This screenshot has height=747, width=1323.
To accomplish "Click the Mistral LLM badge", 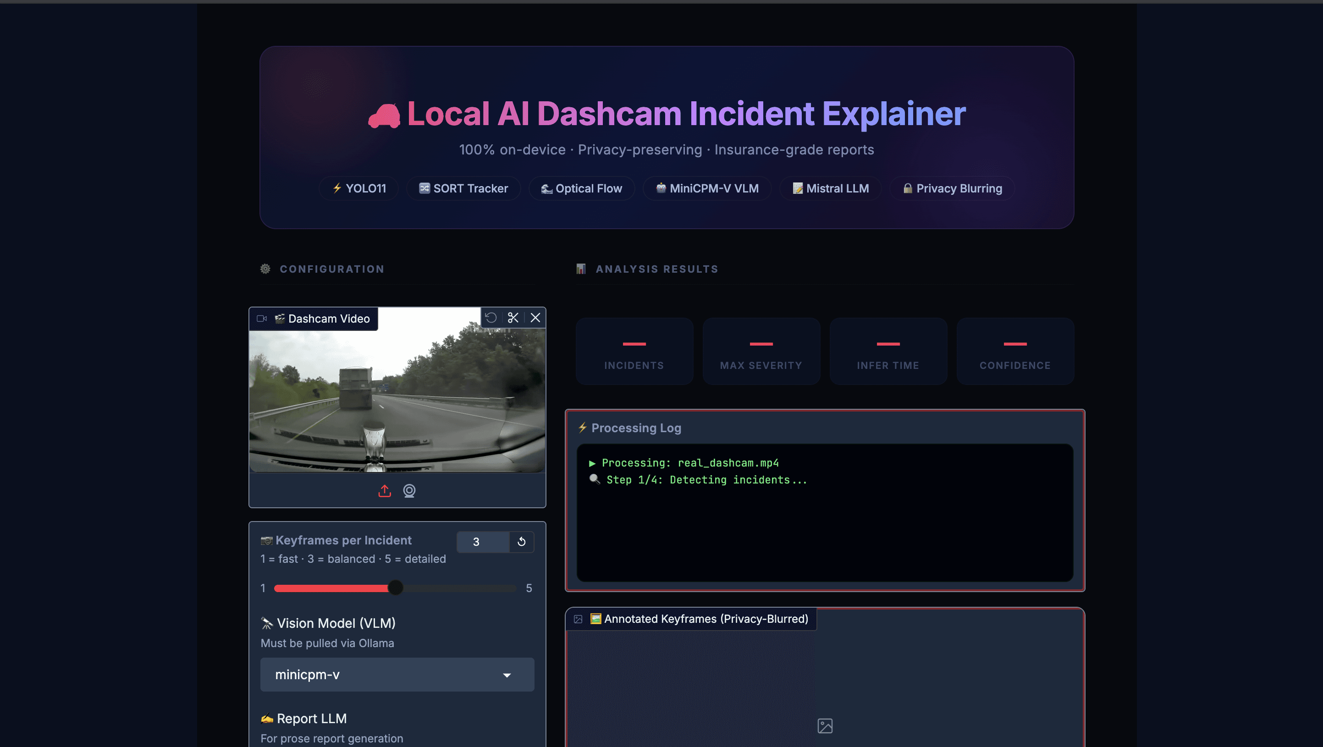I will pyautogui.click(x=831, y=188).
